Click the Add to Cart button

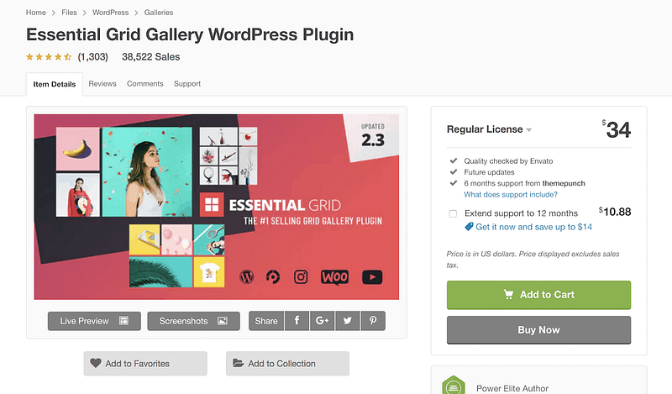[538, 295]
